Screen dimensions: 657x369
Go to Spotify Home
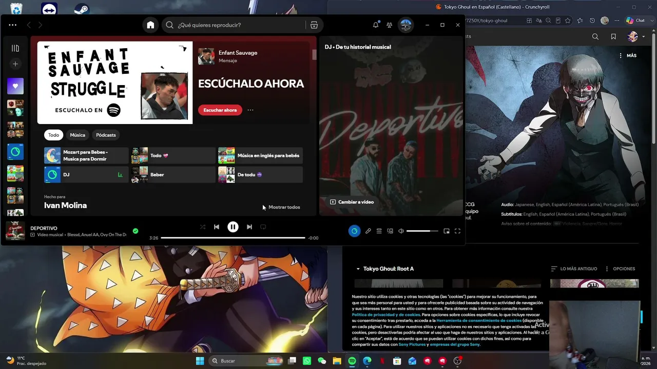tap(150, 25)
